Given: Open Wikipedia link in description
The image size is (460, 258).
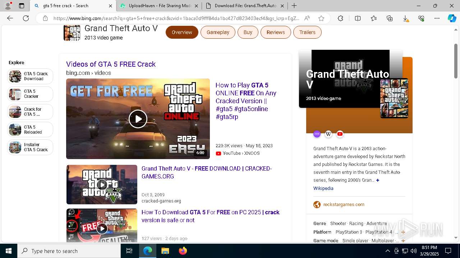Looking at the screenshot, I should (323, 188).
